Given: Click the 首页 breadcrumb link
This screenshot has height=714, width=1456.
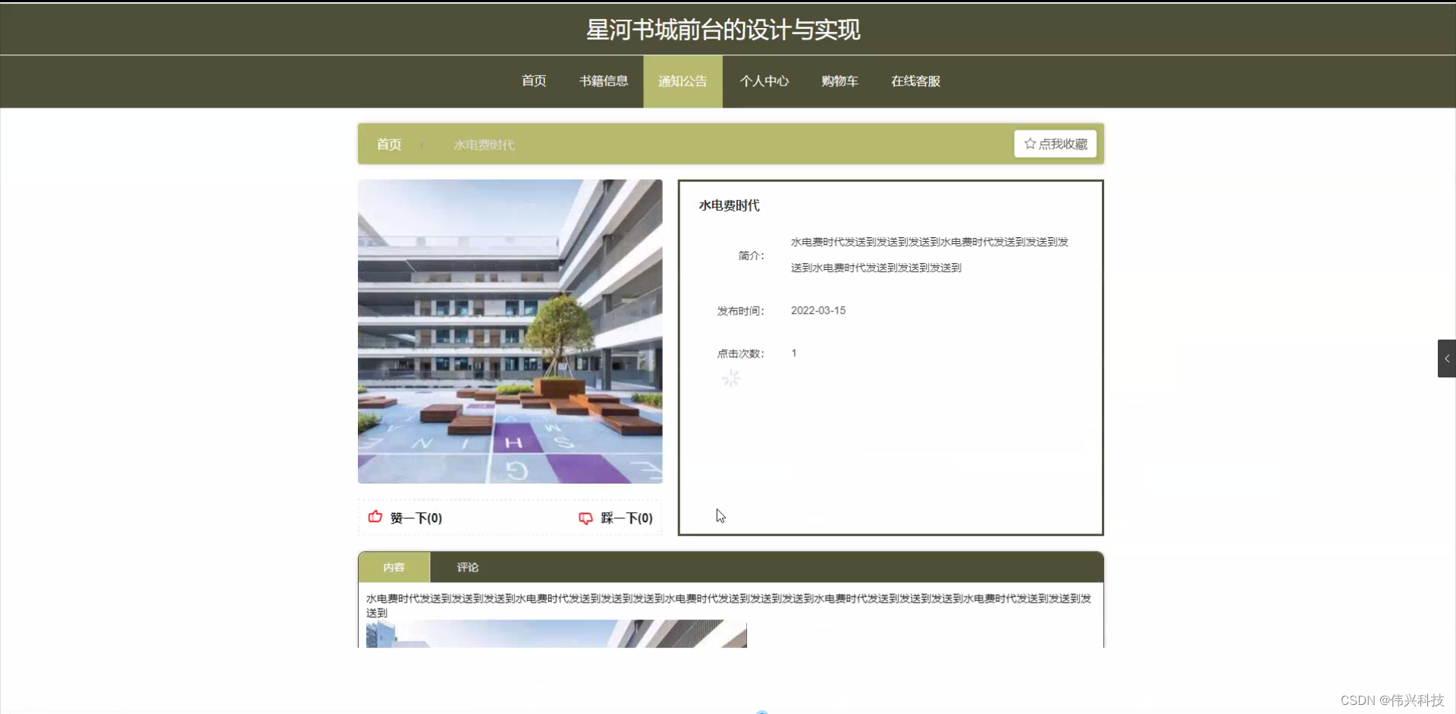Looking at the screenshot, I should tap(388, 144).
